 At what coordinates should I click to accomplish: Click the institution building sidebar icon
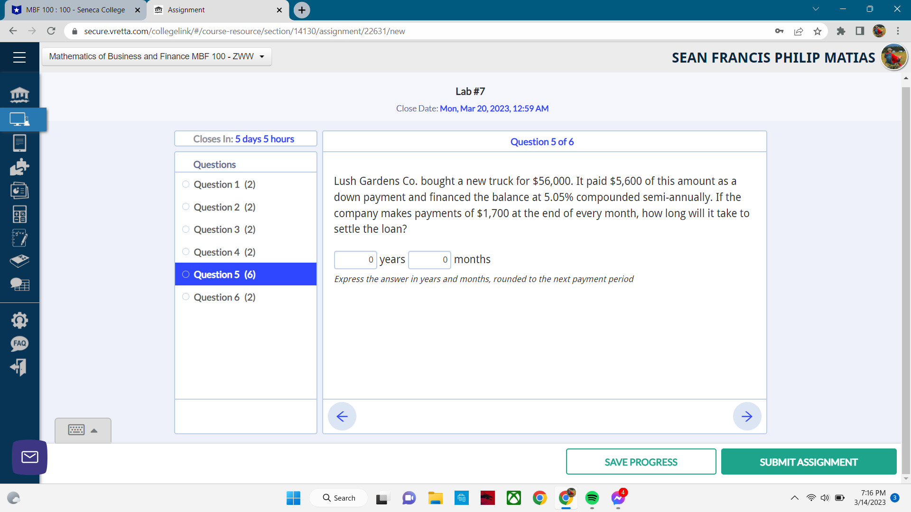pyautogui.click(x=19, y=95)
